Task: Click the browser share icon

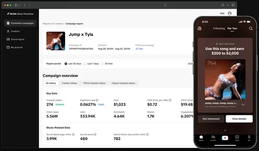Action: click(x=223, y=5)
